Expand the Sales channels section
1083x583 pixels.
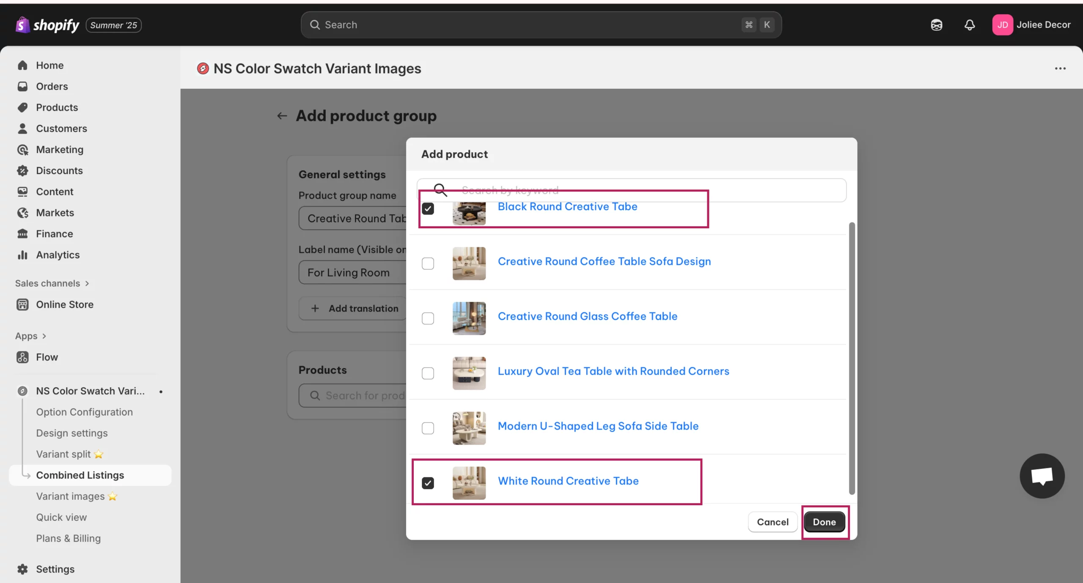pos(52,283)
